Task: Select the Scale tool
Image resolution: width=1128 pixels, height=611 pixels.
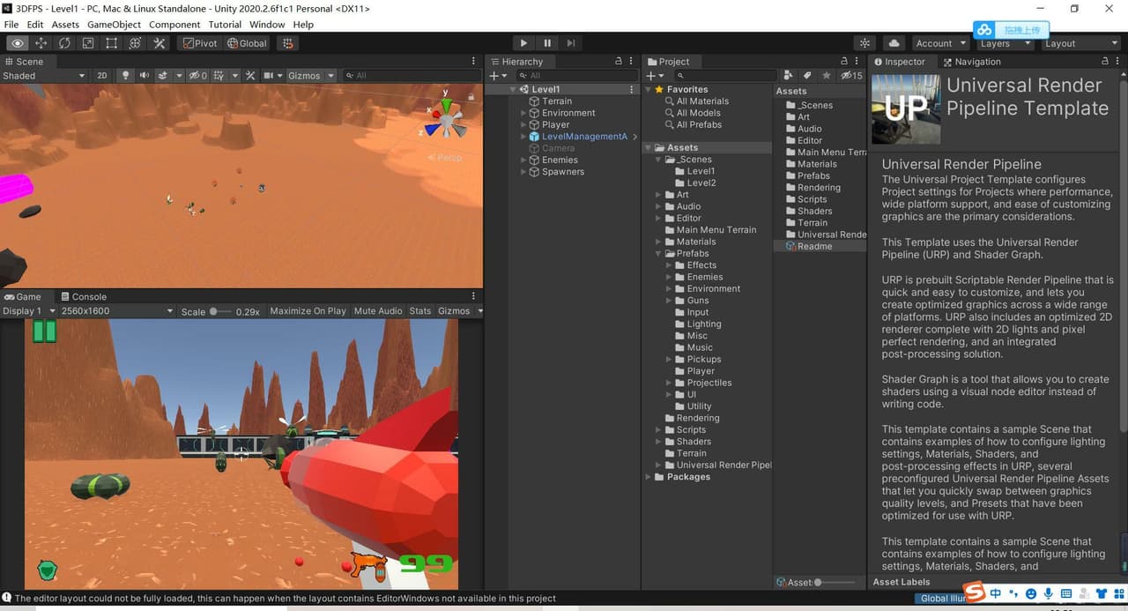Action: coord(88,43)
